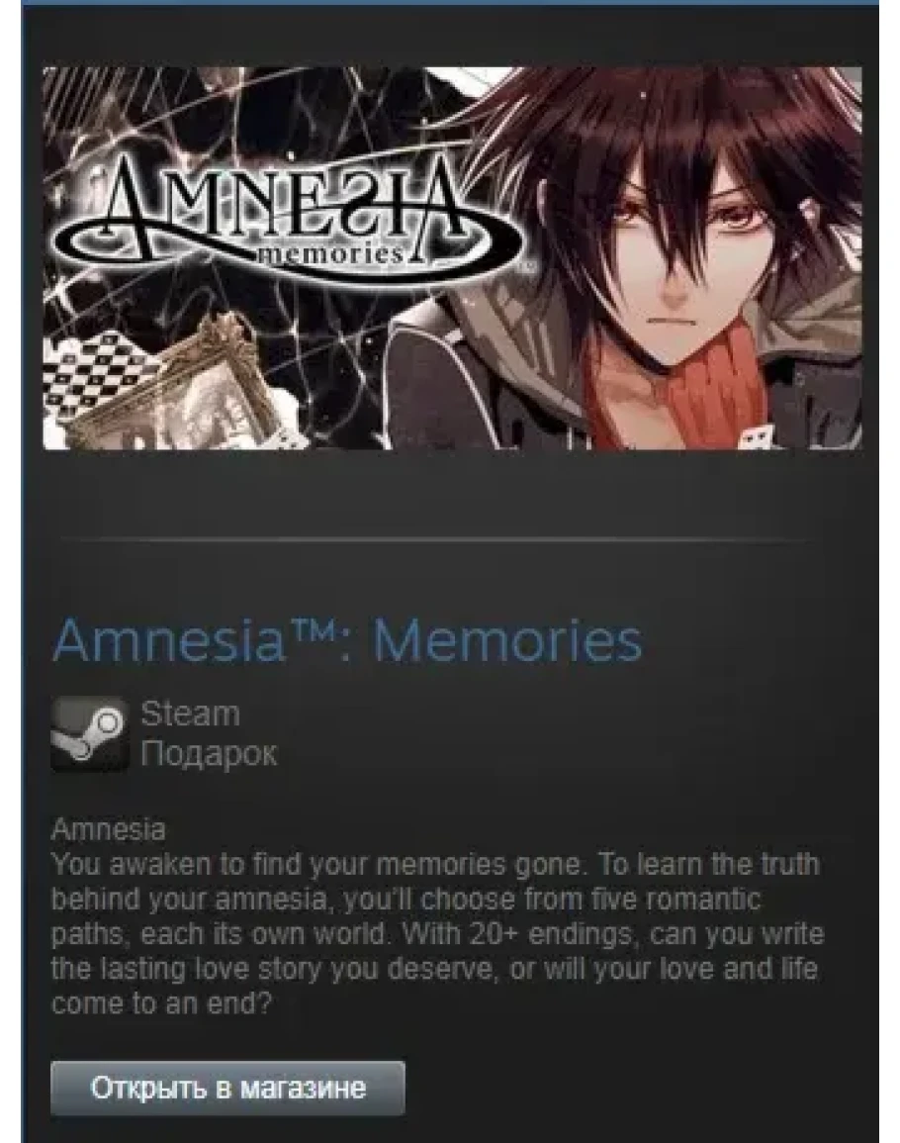Click the 'come to an end?' text
Image resolution: width=900 pixels, height=1143 pixels.
161,1004
